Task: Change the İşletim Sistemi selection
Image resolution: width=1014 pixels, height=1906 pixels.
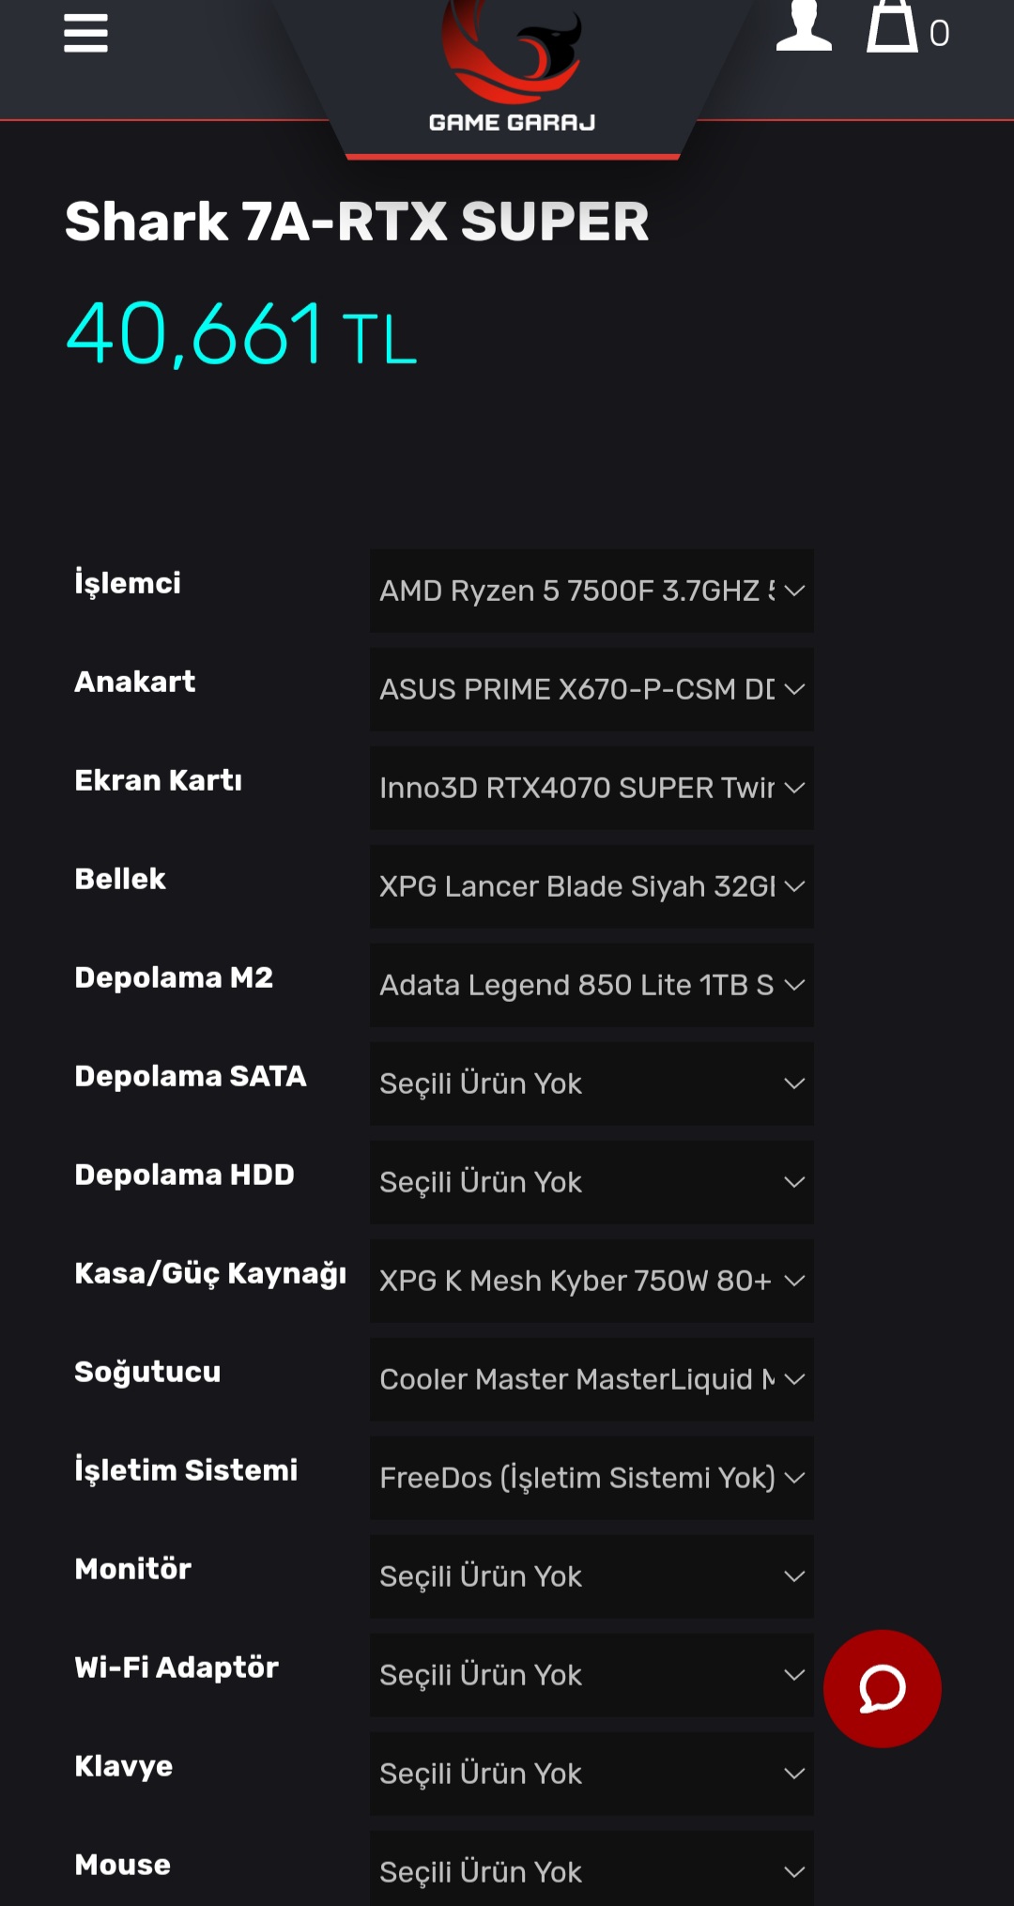Action: 591,1478
